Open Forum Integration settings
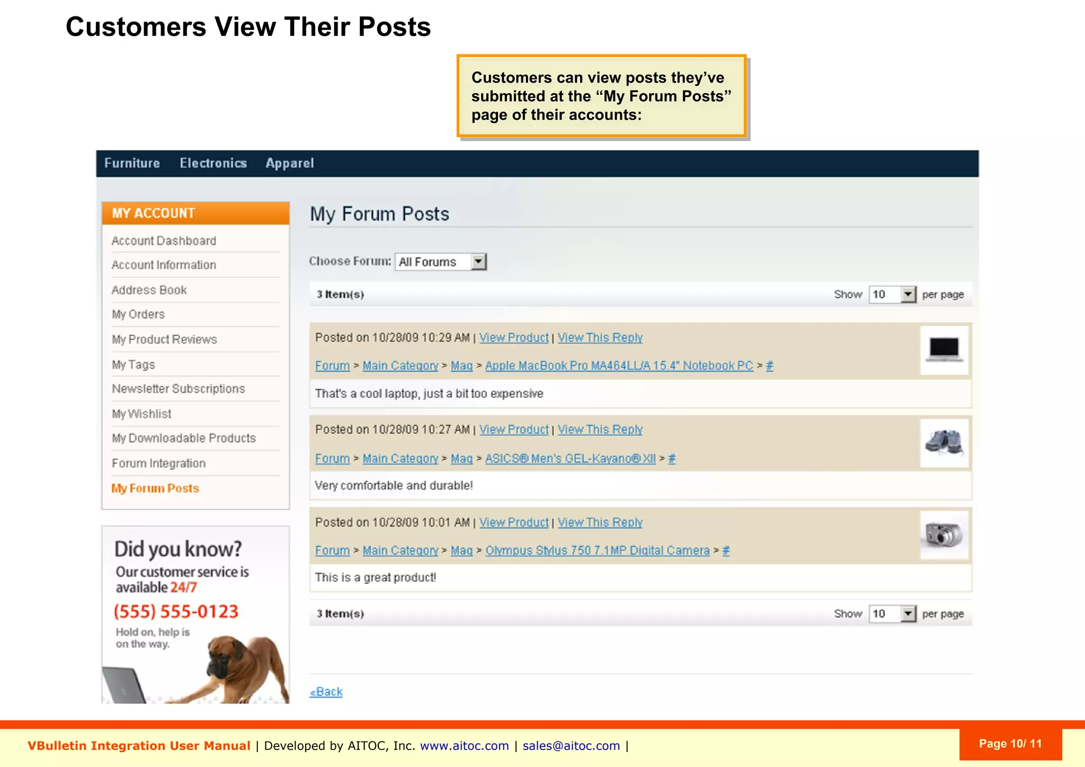 [158, 463]
